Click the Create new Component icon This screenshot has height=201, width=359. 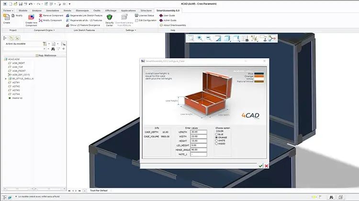[x=31, y=18]
